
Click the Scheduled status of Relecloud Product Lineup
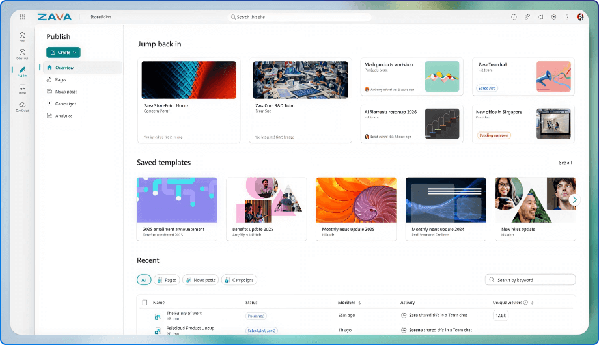pos(261,331)
